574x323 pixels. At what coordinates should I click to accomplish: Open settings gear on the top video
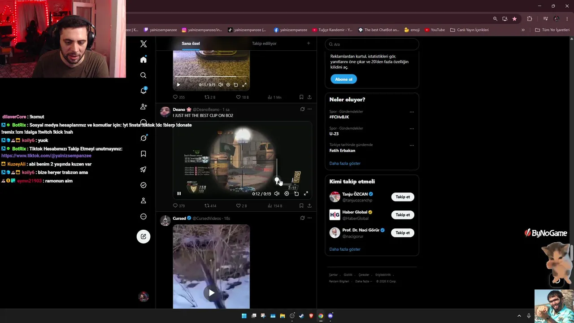tap(228, 85)
